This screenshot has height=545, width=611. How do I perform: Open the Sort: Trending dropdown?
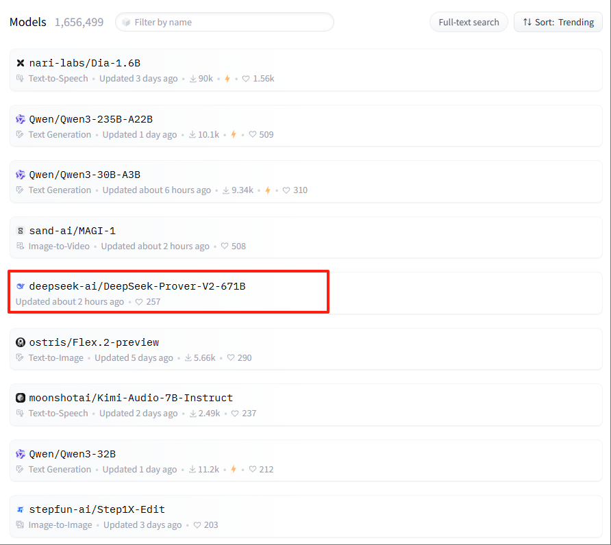pos(558,22)
